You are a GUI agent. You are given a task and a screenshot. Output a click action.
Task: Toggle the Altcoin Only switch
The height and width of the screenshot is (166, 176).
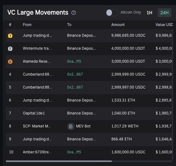click(112, 13)
